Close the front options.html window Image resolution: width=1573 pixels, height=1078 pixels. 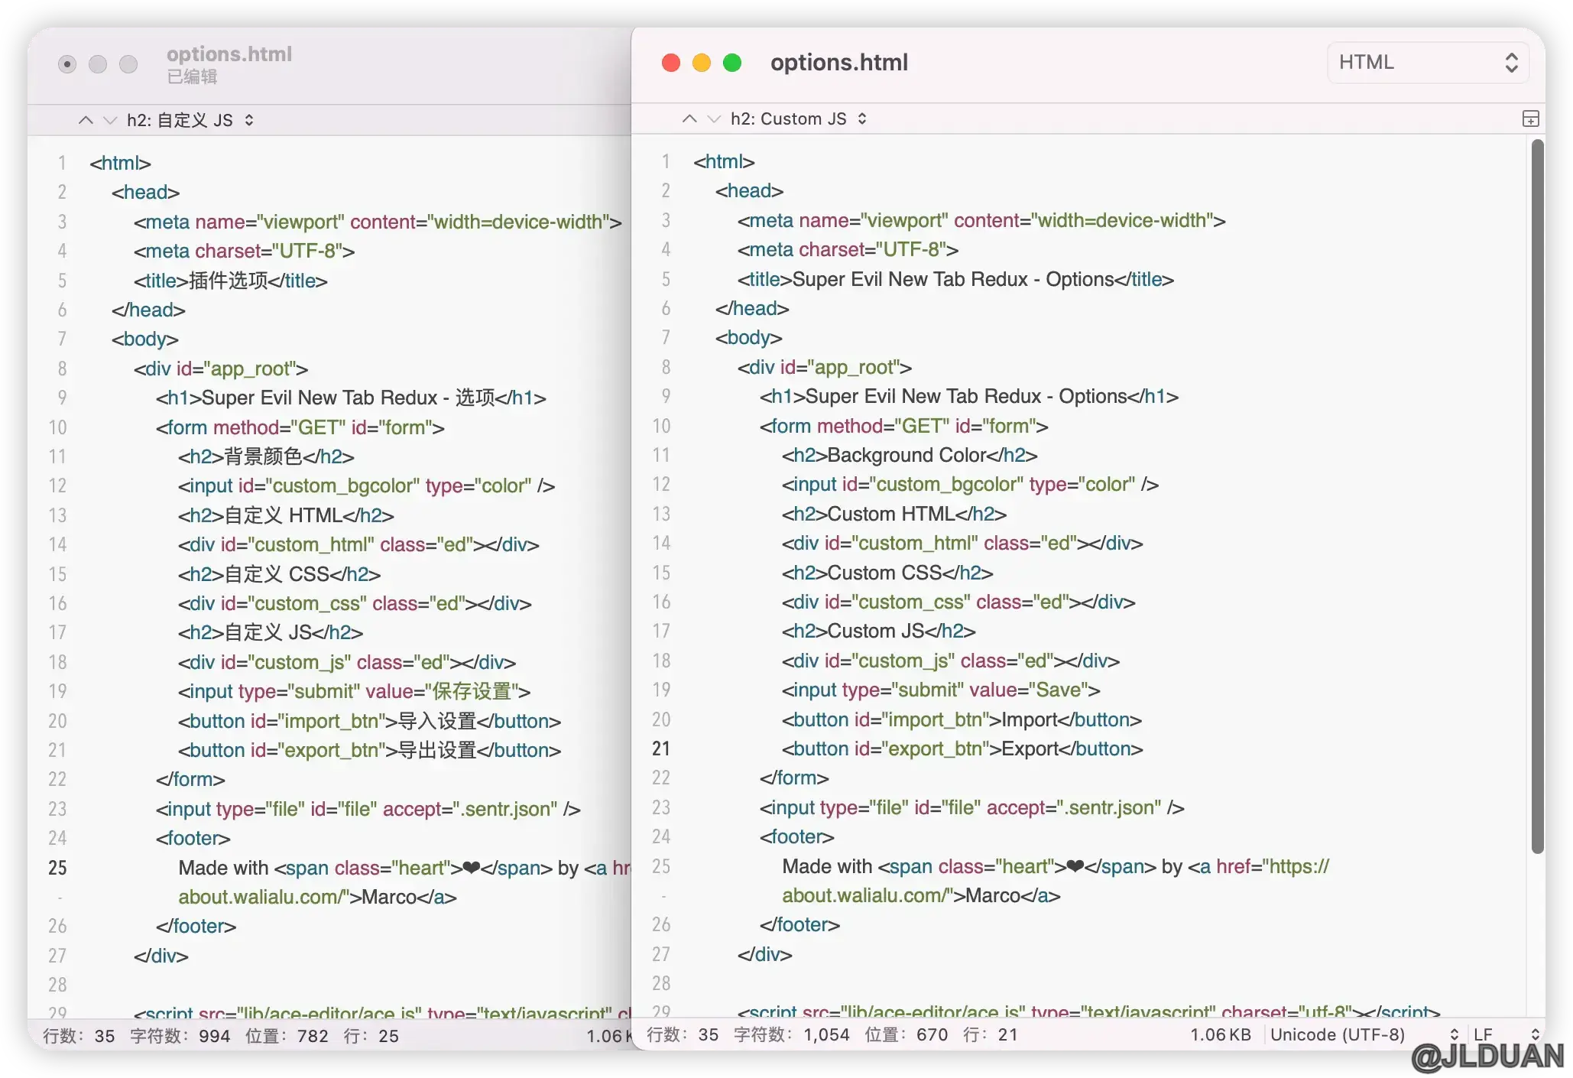coord(671,63)
